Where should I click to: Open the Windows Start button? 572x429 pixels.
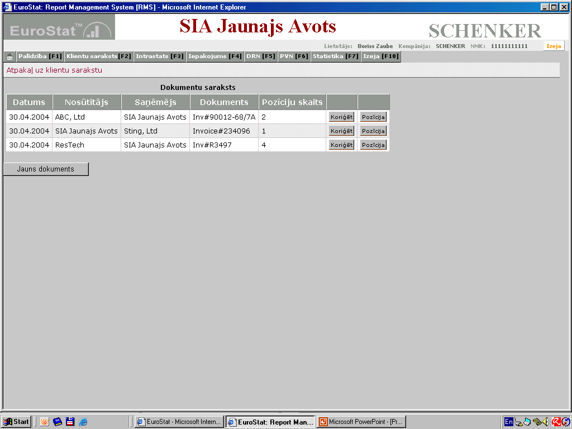pyautogui.click(x=16, y=422)
